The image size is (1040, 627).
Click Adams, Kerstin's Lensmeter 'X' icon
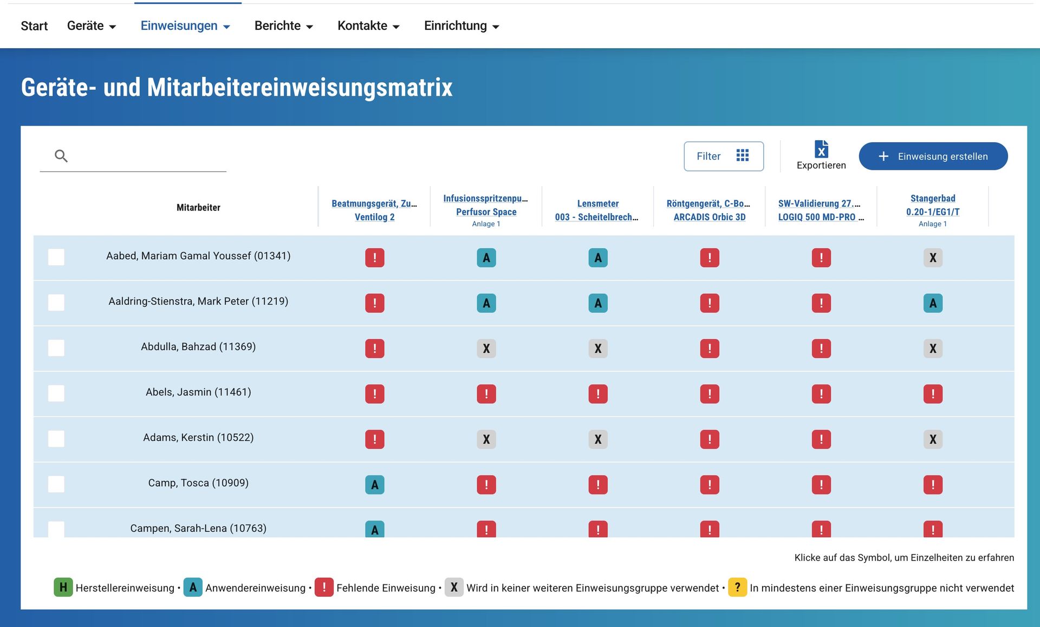point(598,439)
